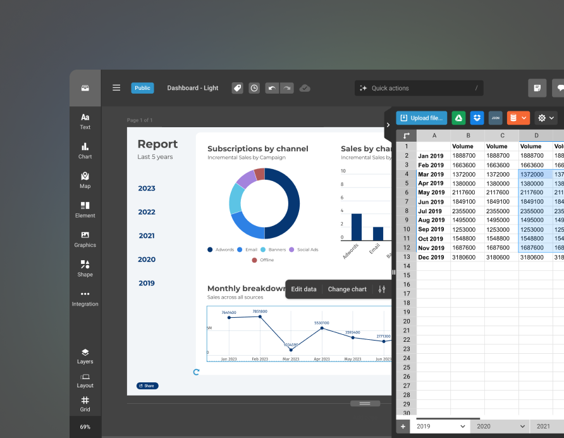Toggle Social Ads legend item

(303, 249)
